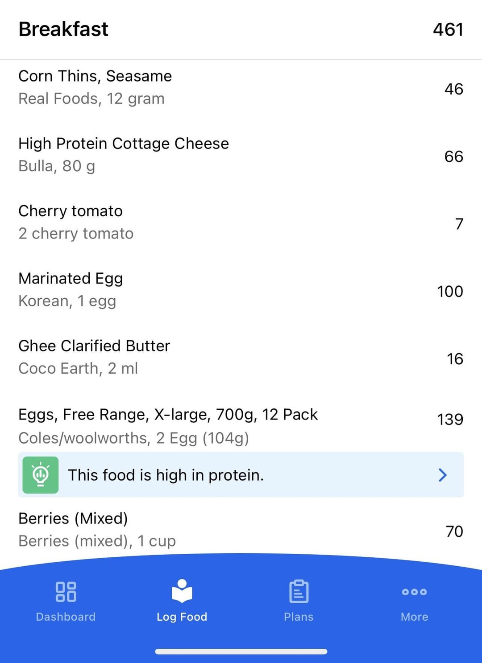Tap the 139 calorie value for Eggs
The height and width of the screenshot is (663, 482).
click(450, 419)
